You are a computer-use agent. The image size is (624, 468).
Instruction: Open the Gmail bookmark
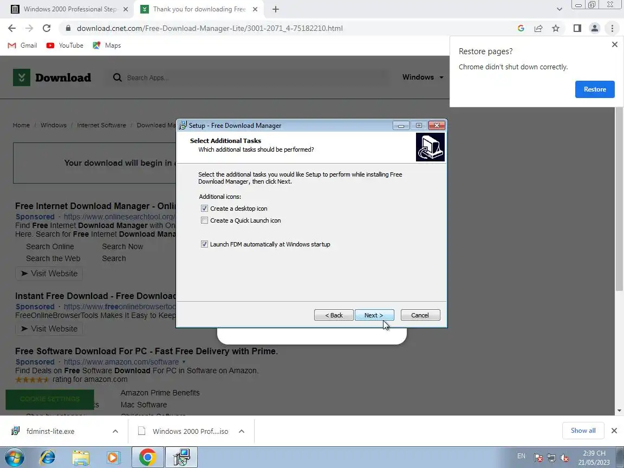pyautogui.click(x=23, y=45)
